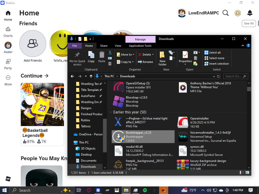Click Add Friends circle in Roblox
This screenshot has height=194, width=259.
pyautogui.click(x=33, y=43)
